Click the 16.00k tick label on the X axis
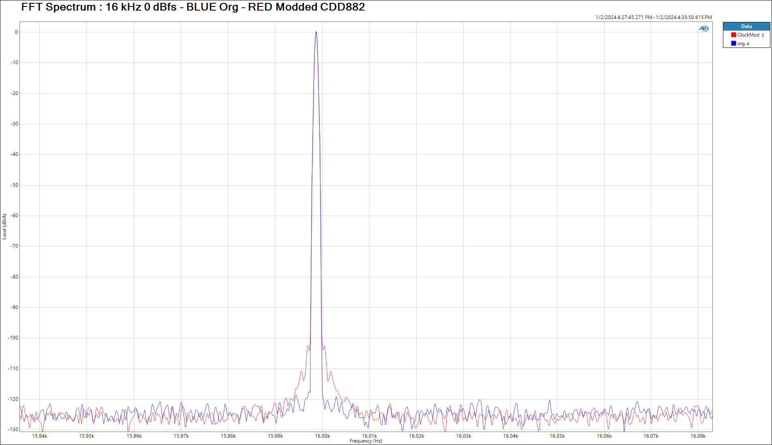Image resolution: width=772 pixels, height=445 pixels. (x=323, y=436)
